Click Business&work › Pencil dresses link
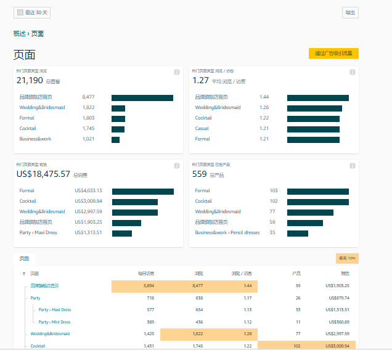This screenshot has width=392, height=350. 227,232
